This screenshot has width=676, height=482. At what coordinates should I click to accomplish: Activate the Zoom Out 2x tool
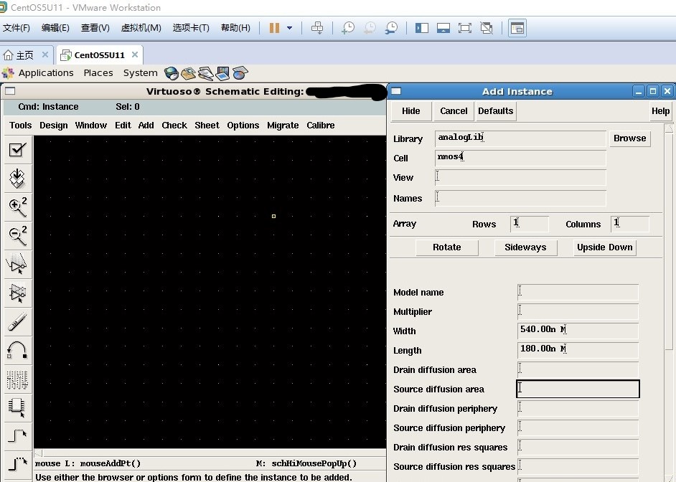pos(17,235)
